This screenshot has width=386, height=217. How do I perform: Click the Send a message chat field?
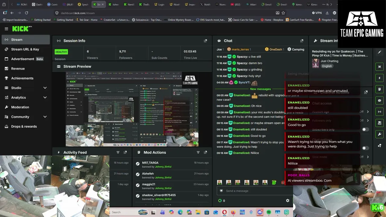pyautogui.click(x=255, y=191)
